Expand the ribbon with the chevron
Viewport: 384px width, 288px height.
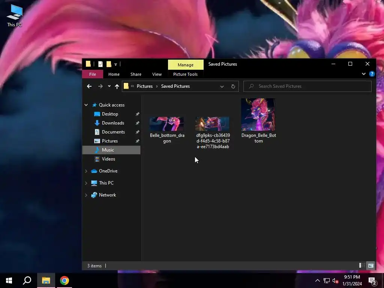point(364,74)
